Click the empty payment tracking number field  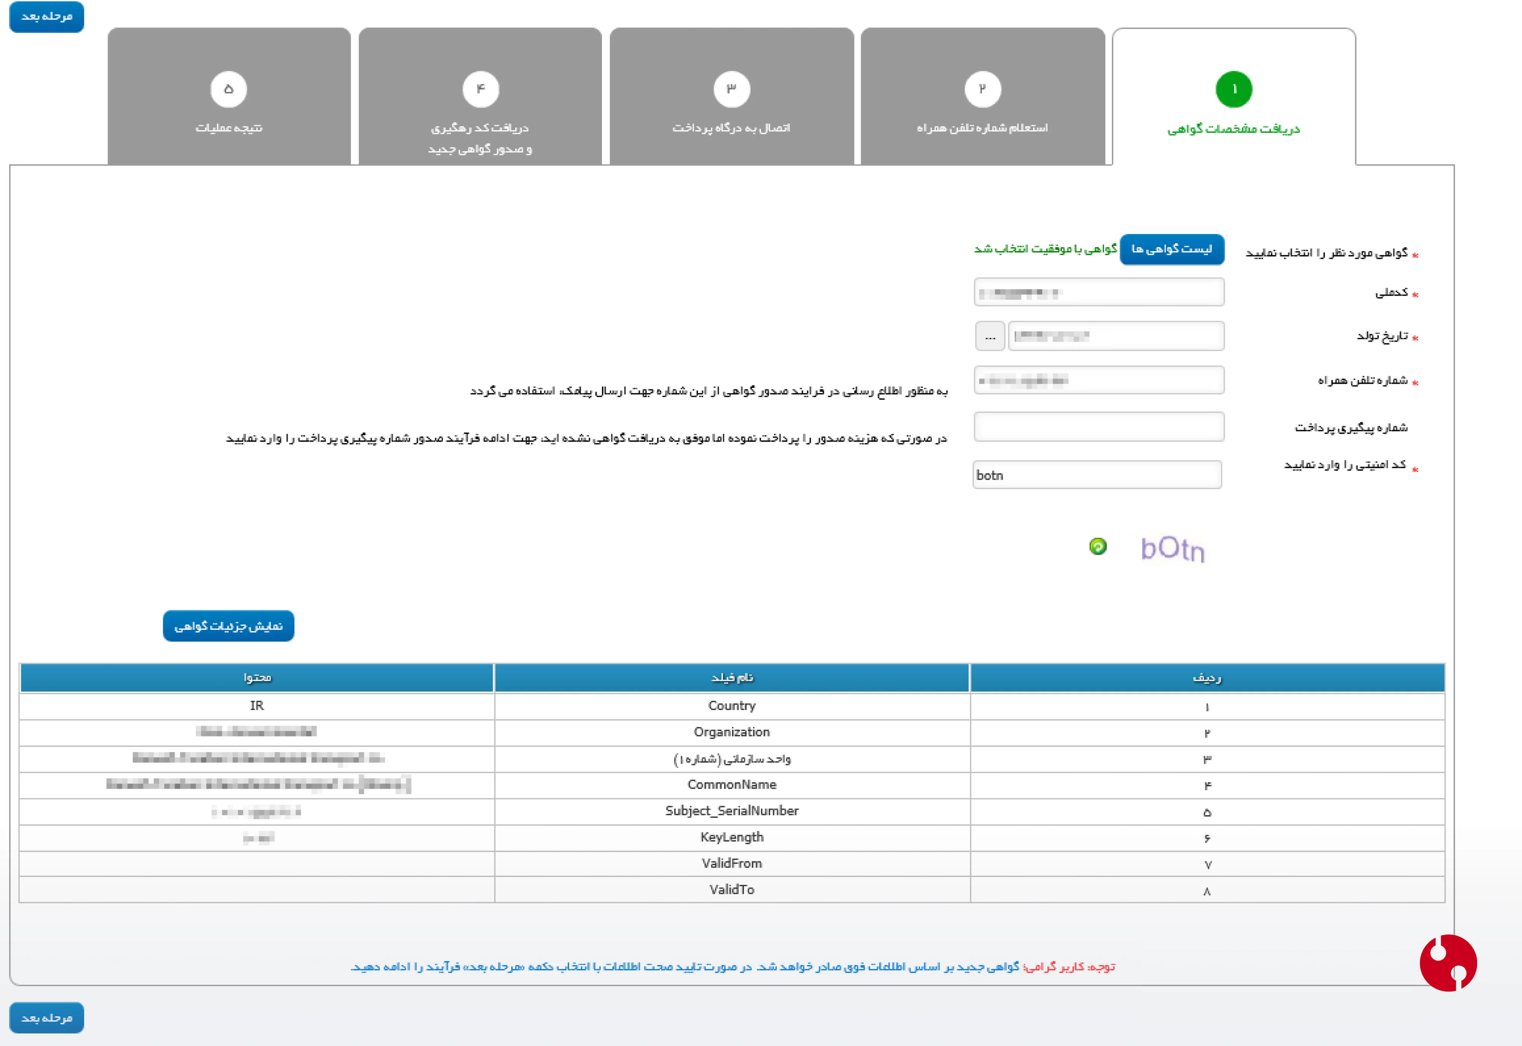[1099, 427]
